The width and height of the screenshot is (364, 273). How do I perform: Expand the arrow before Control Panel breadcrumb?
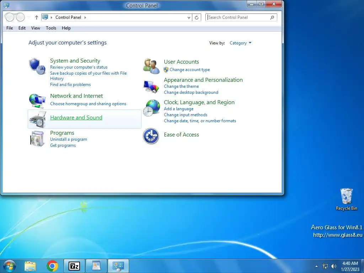pyautogui.click(x=51, y=17)
